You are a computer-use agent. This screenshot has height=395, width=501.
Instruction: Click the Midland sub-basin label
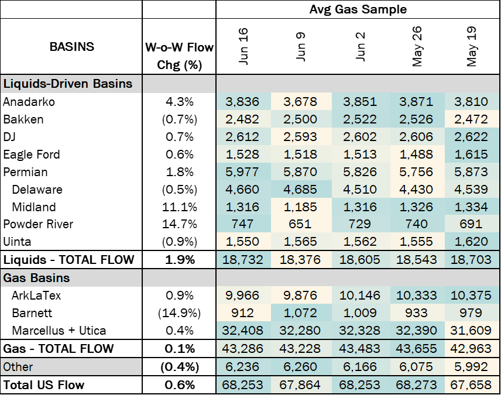pos(34,207)
